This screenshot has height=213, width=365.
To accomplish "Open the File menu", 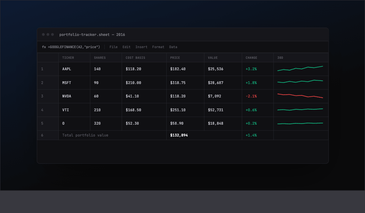I will [x=113, y=47].
